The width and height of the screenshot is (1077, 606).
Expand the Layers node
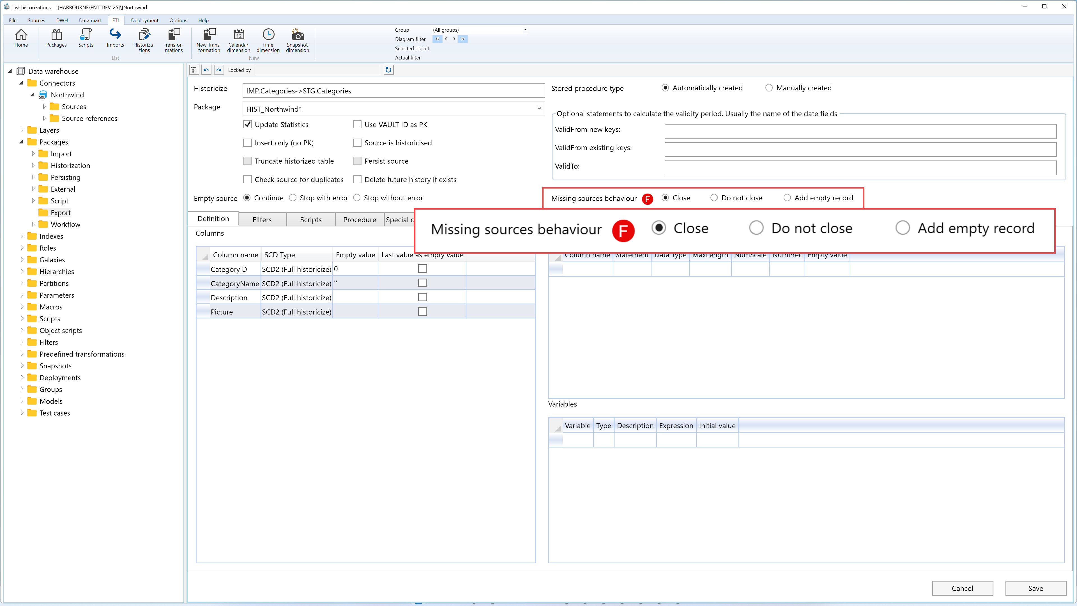22,130
